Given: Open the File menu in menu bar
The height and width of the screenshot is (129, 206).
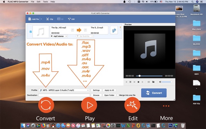Looking at the screenshot, I should (x=33, y=2).
